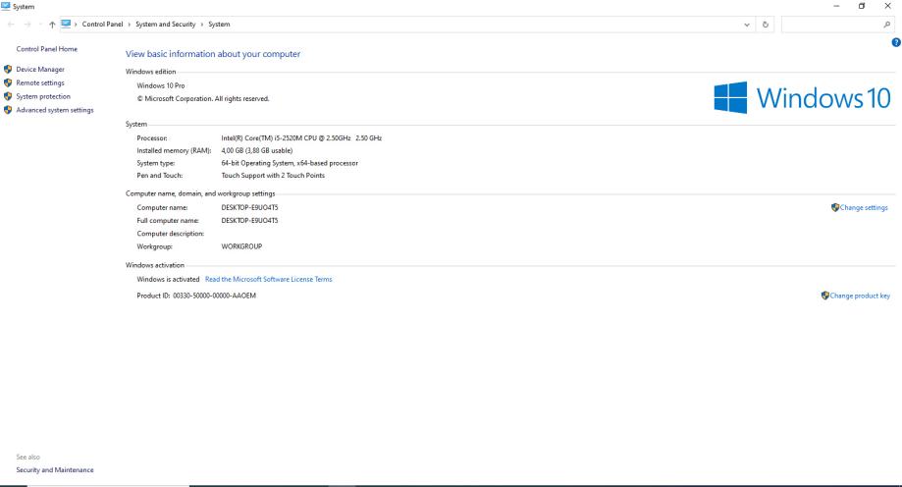Click shield icon beside Change settings
The image size is (902, 487).
coord(835,207)
